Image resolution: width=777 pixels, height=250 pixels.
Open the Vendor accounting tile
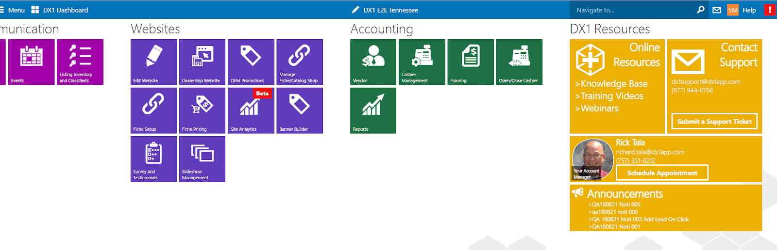tap(373, 62)
